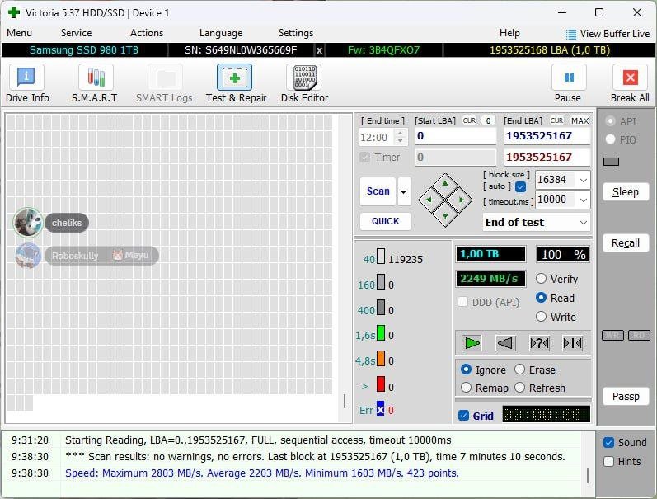Open the Disk Editor
The image size is (657, 499).
click(x=304, y=84)
